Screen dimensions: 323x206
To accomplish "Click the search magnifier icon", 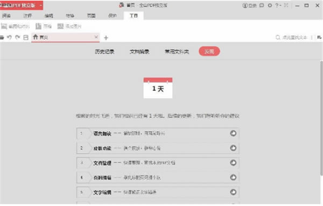I will (x=278, y=37).
